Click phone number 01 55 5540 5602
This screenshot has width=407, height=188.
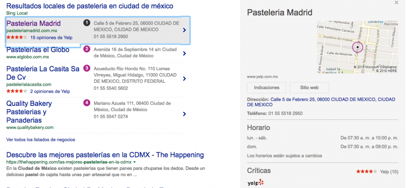pyautogui.click(x=111, y=88)
